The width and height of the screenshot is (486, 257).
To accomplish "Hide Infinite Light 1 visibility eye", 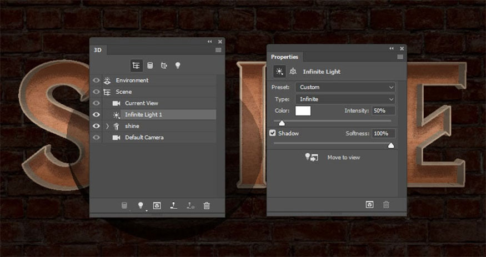I will click(97, 114).
